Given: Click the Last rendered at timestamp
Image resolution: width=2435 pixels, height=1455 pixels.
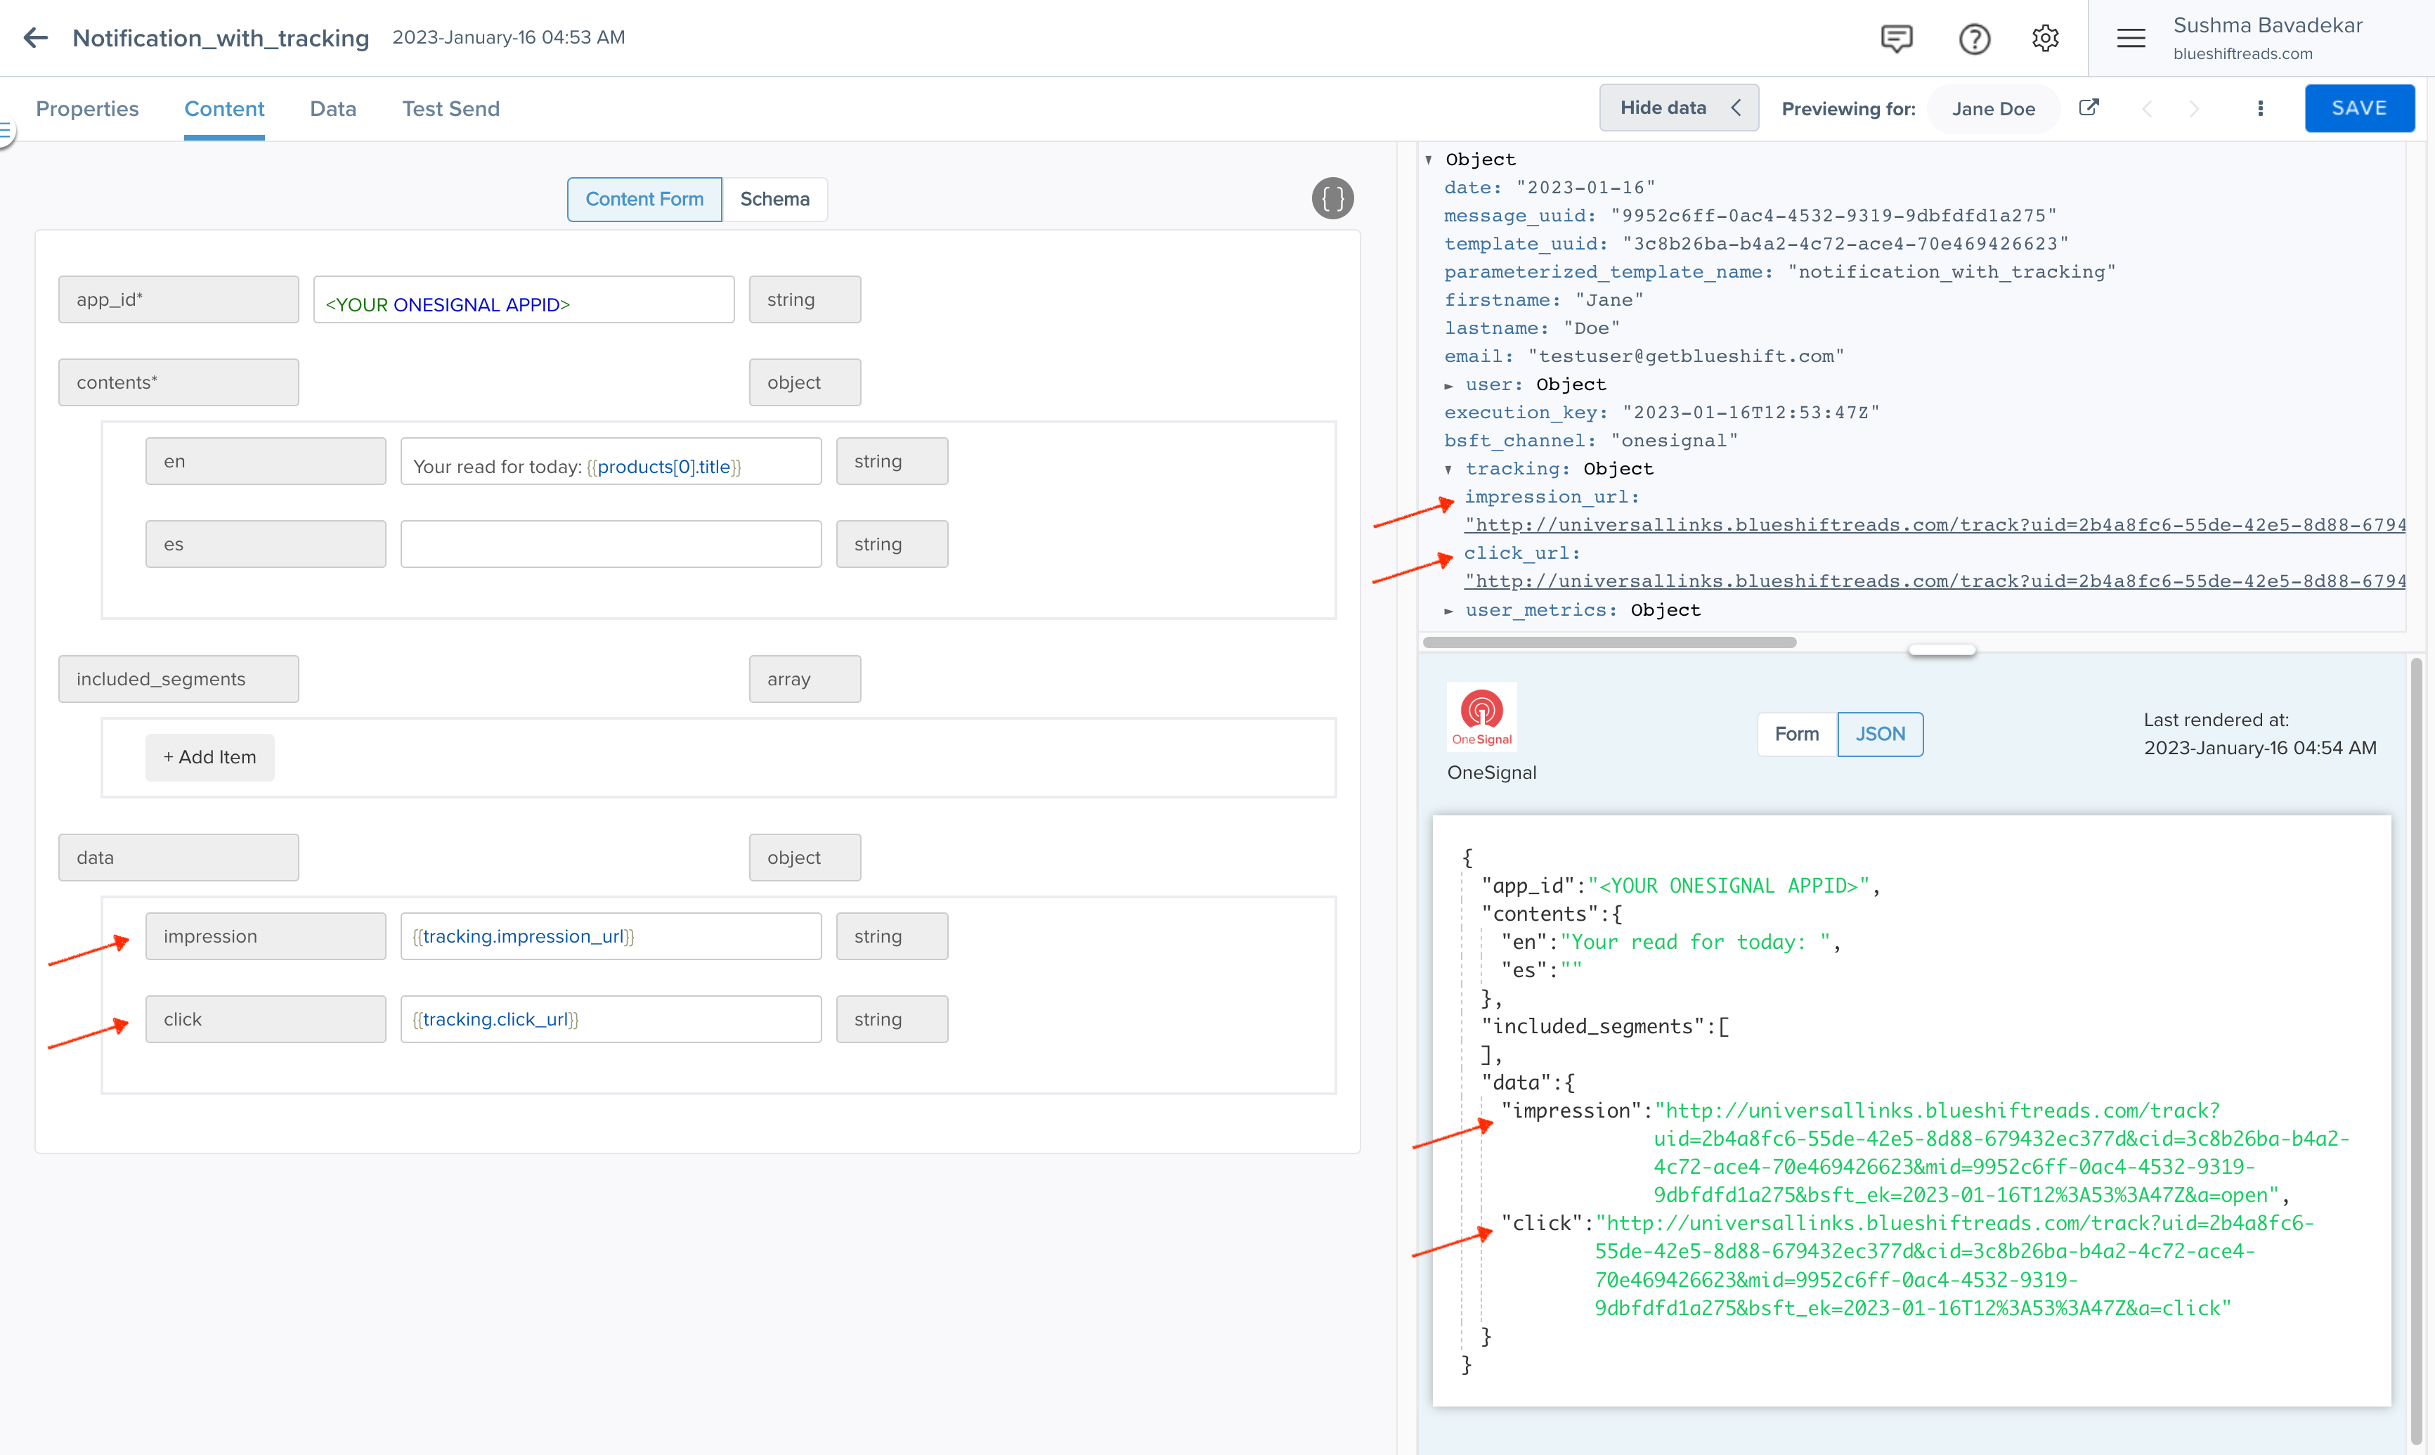Looking at the screenshot, I should (x=2259, y=735).
